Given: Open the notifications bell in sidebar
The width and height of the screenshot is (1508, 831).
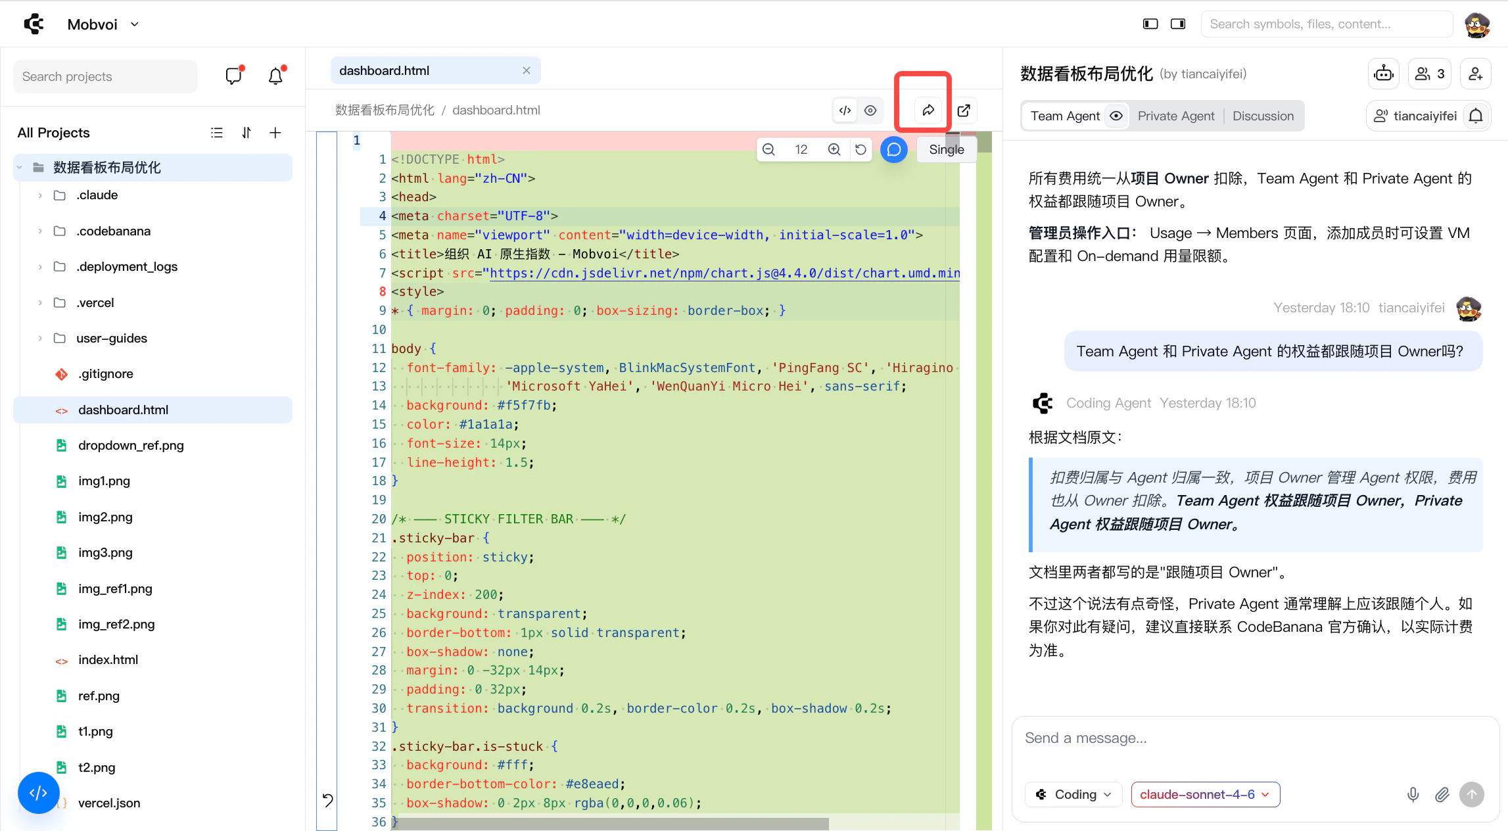Looking at the screenshot, I should [275, 76].
